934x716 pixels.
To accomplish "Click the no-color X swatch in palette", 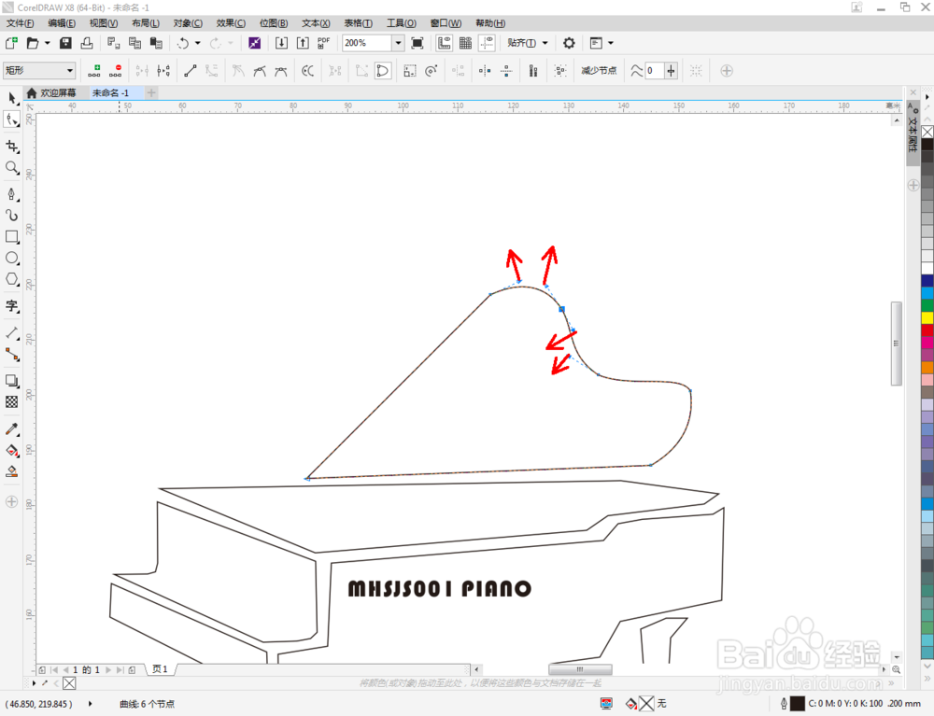I will click(x=927, y=132).
